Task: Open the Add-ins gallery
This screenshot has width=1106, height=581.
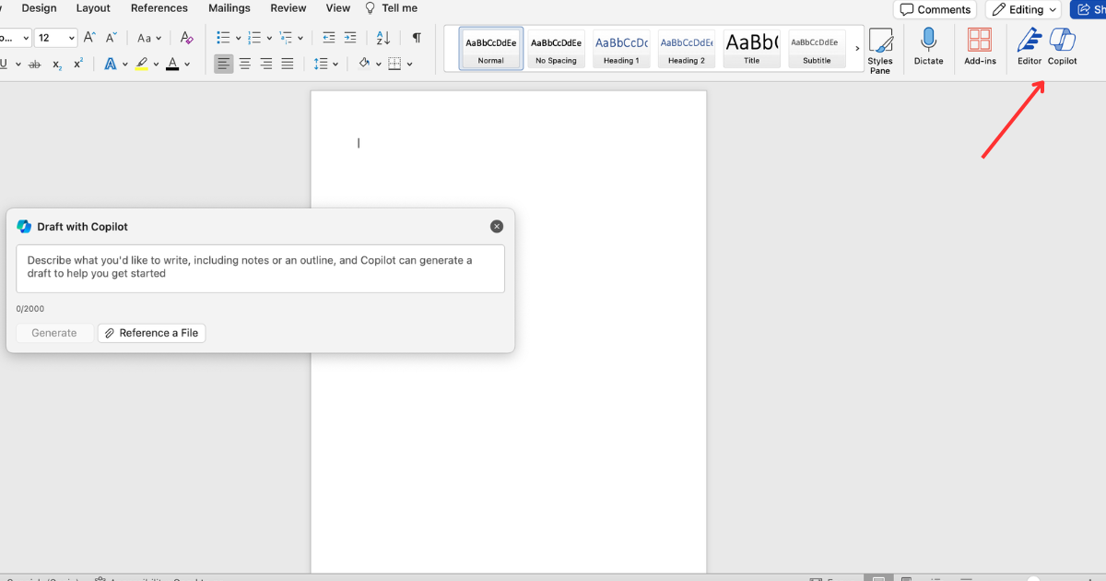Action: tap(980, 46)
